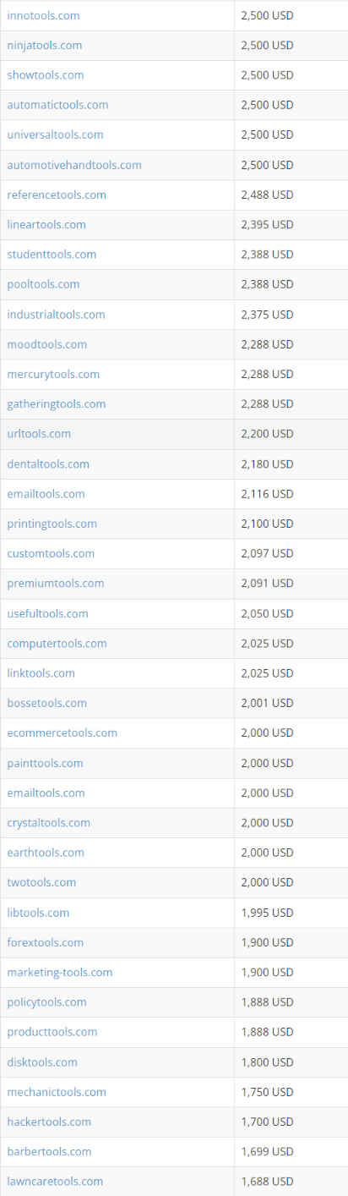Screen dimensions: 348x1196
Task: Open automatictools.com listing
Action: tap(57, 105)
